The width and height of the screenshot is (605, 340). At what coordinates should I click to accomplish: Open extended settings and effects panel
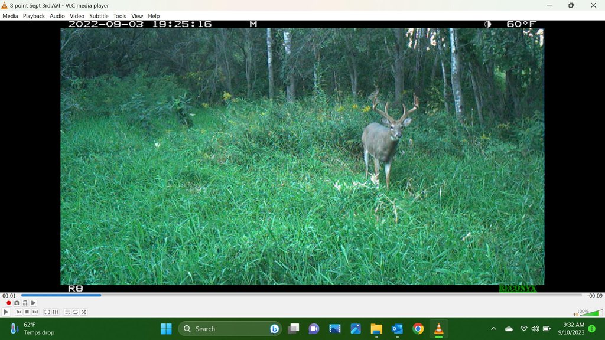click(56, 312)
